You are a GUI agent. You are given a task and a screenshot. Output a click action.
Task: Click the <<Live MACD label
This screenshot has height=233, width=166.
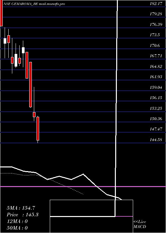(140, 224)
